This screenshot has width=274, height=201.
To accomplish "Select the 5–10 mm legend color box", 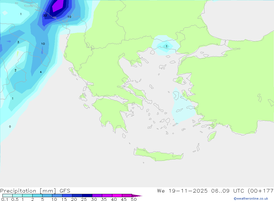I will pos(47,196).
